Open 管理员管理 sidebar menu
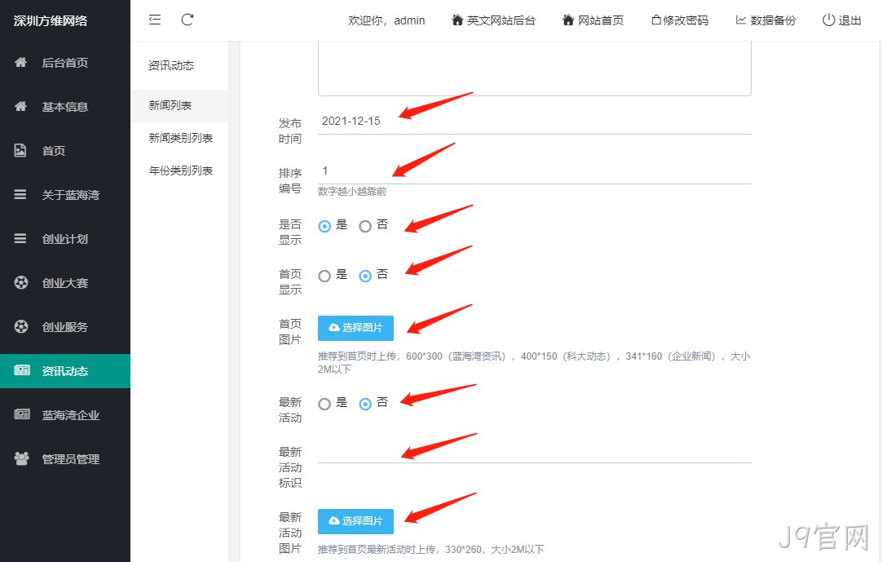 click(65, 459)
